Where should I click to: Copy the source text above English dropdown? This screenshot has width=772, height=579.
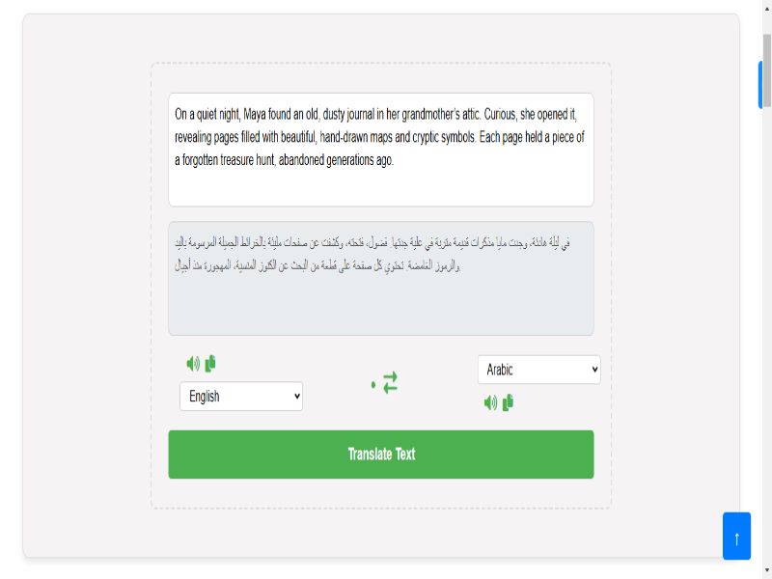point(210,364)
